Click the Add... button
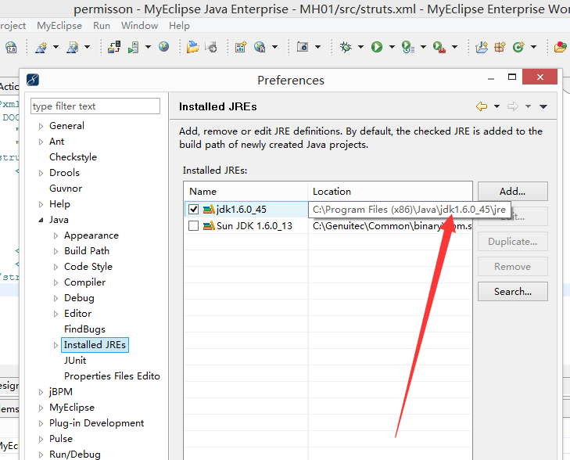This screenshot has width=570, height=460. [512, 191]
